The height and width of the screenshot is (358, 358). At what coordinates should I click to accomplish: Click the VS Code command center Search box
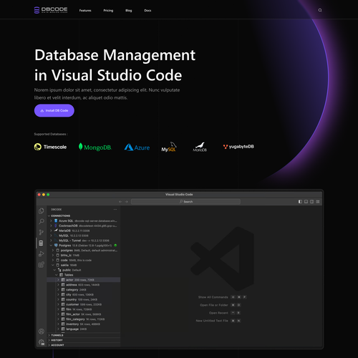(185, 202)
